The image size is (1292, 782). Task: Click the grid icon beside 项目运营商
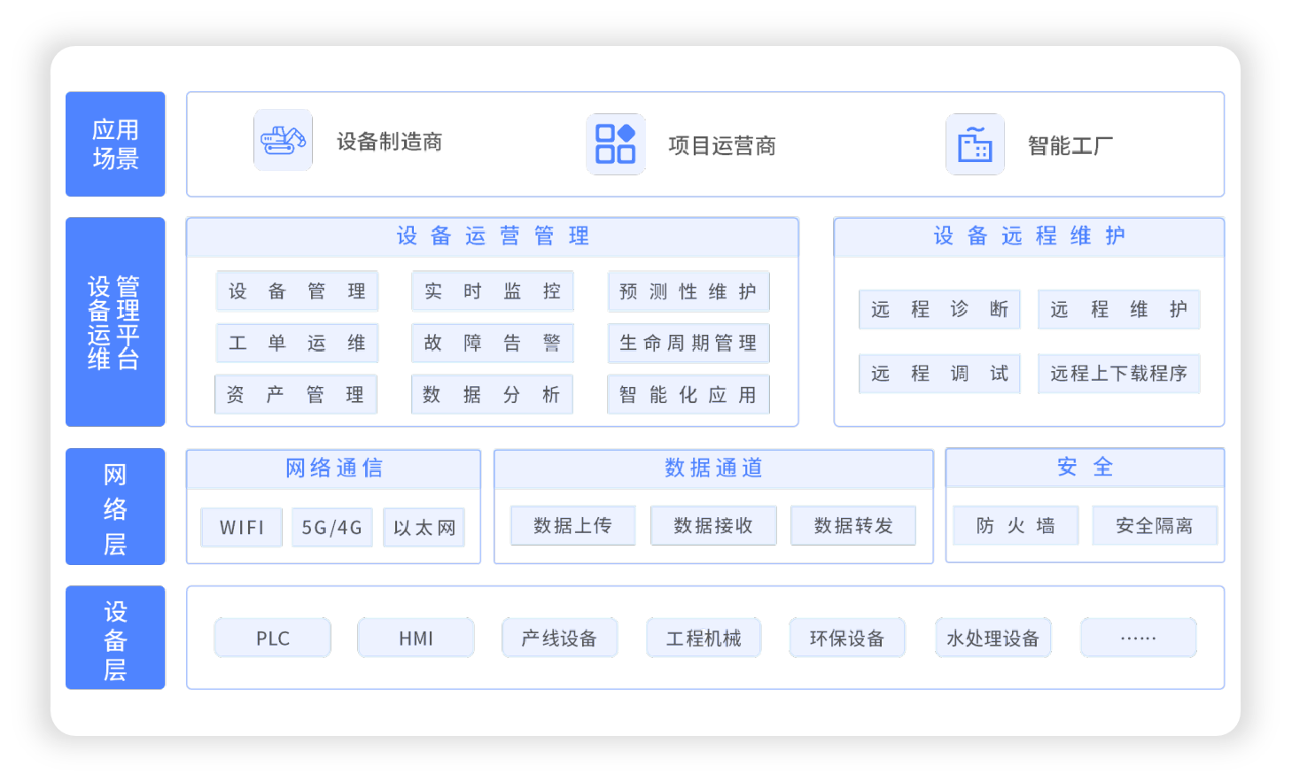click(615, 143)
